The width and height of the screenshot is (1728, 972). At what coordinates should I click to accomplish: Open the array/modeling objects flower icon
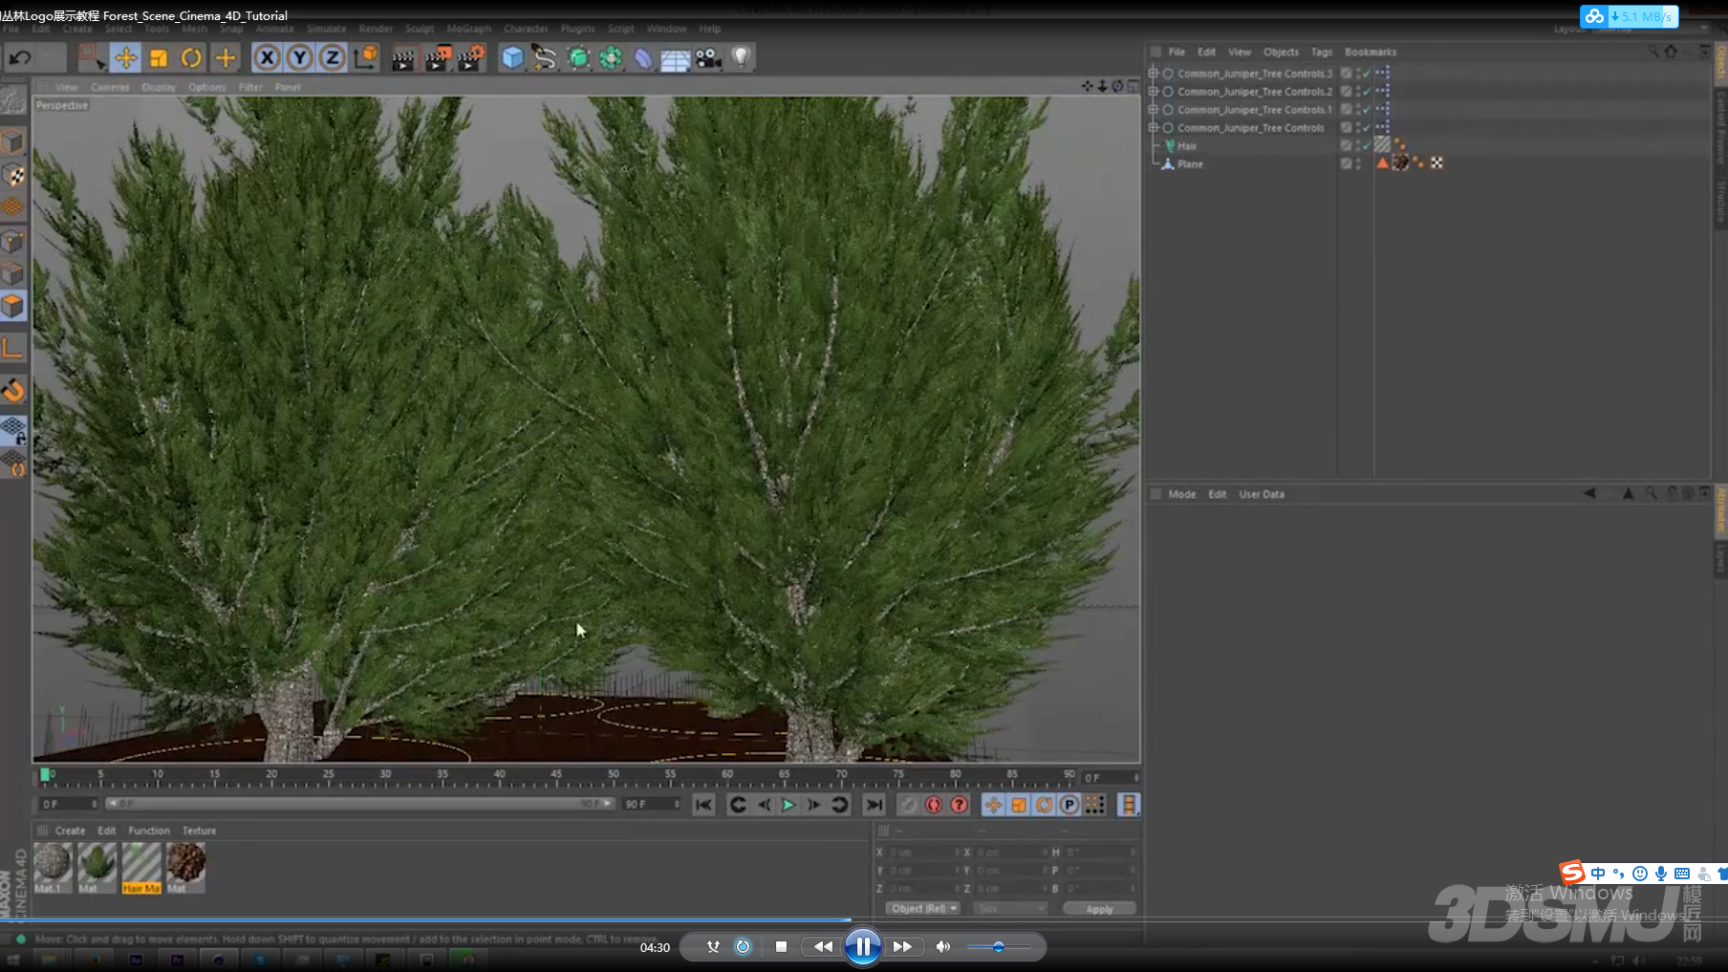tap(611, 58)
